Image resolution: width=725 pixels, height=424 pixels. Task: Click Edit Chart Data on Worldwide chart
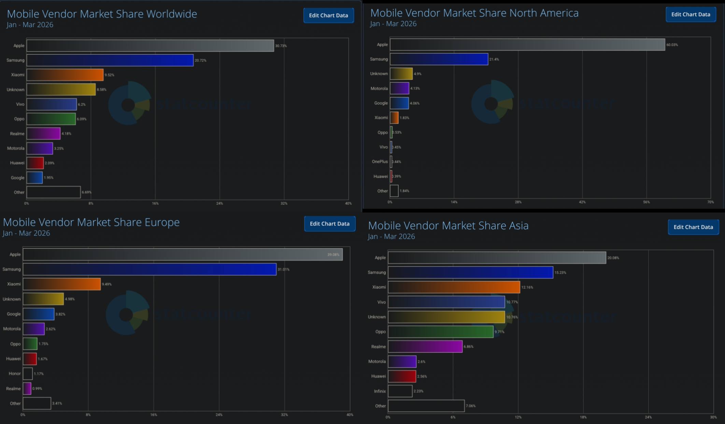point(328,15)
